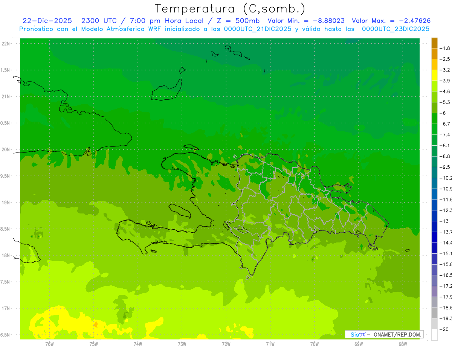Click the "69W" longitude axis label

click(359, 344)
